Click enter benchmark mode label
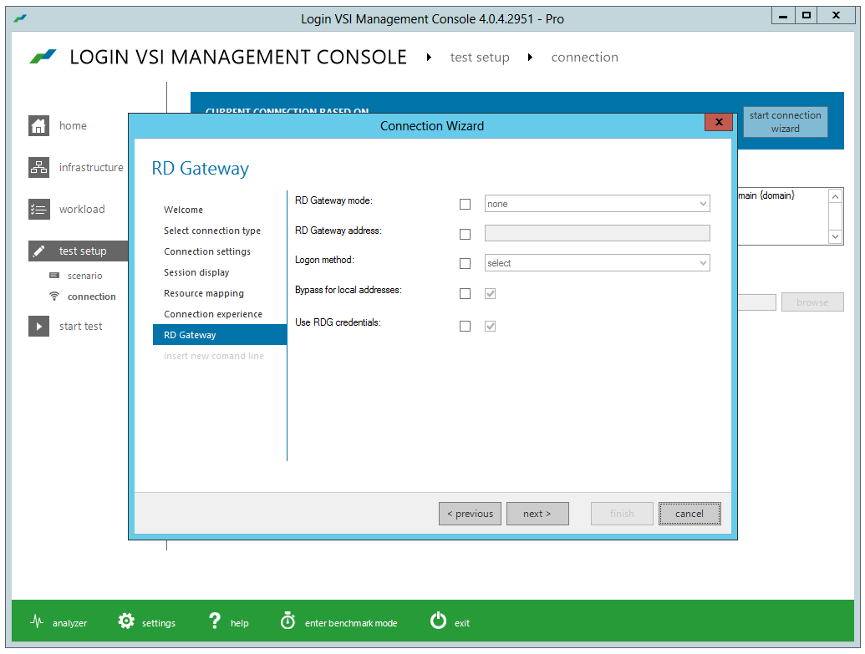The height and width of the screenshot is (654, 865). click(351, 623)
